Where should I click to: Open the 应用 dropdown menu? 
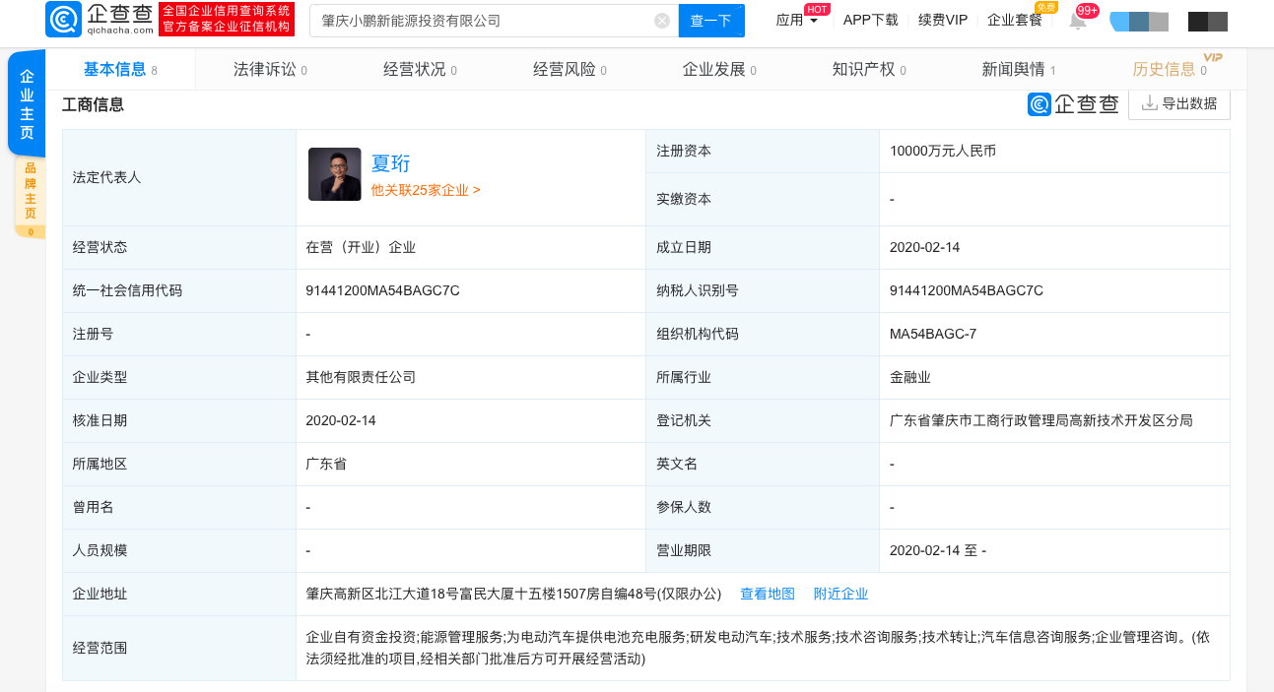tap(797, 20)
